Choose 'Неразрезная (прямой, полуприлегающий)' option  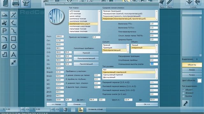pos(129,14)
